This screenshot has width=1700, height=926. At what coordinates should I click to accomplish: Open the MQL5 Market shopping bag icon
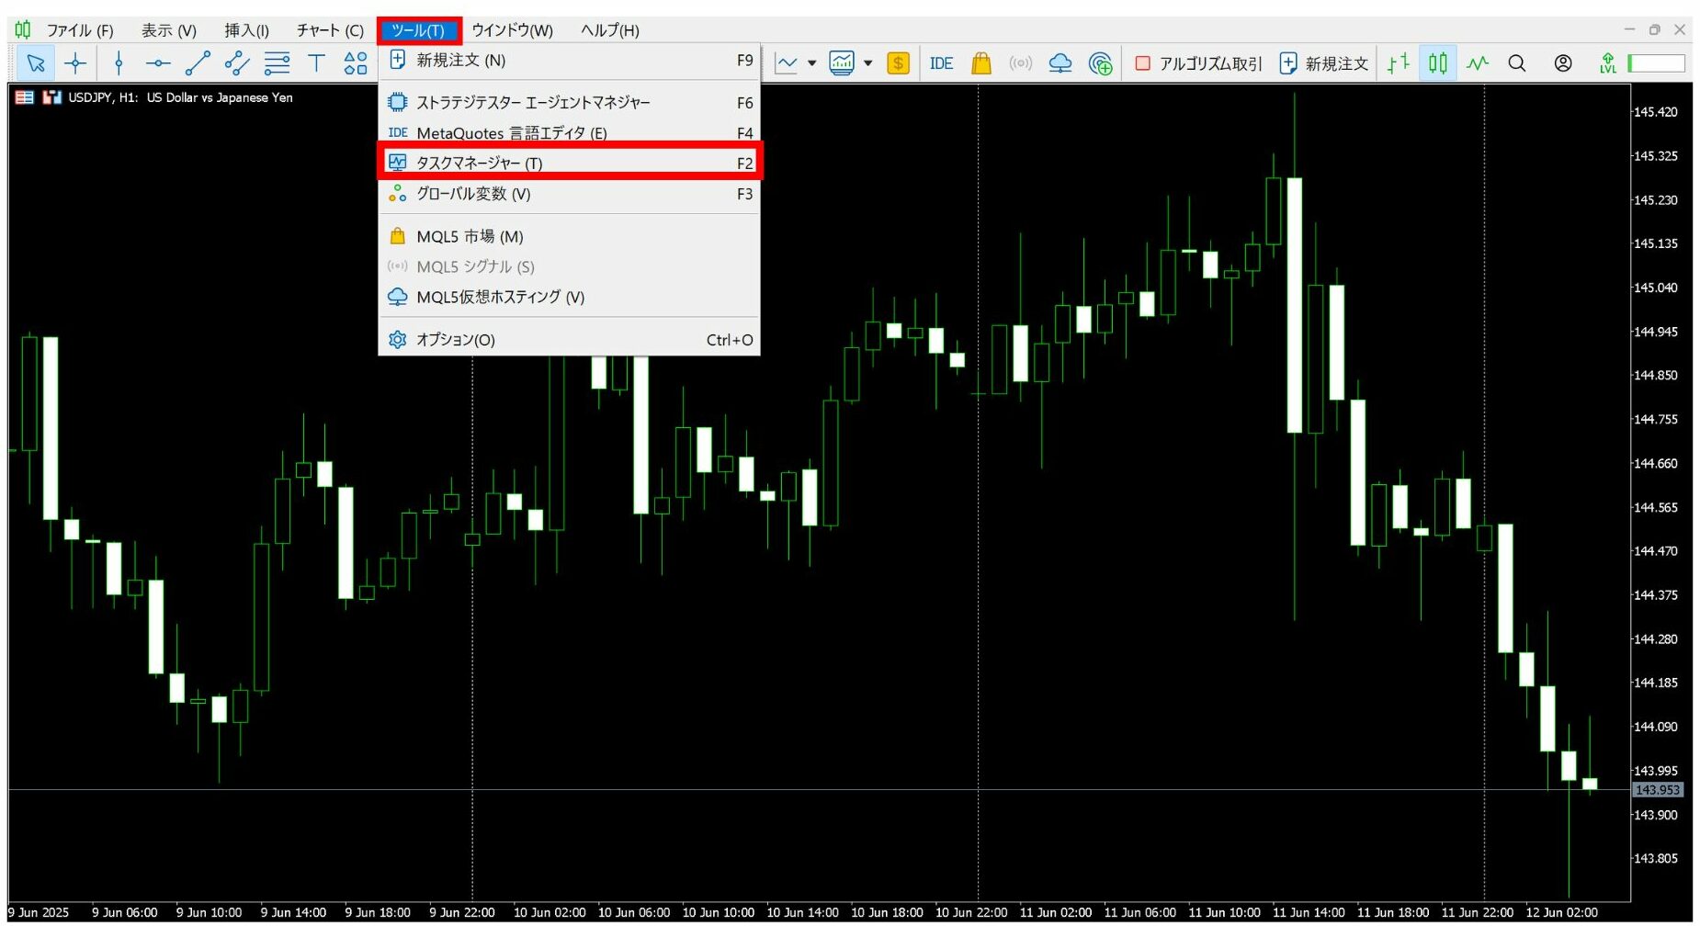(981, 63)
